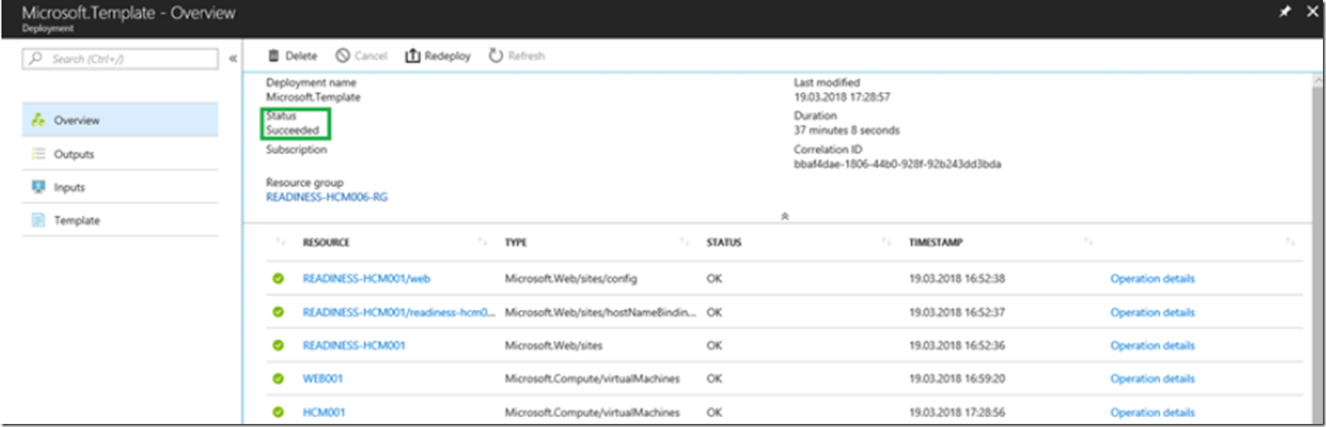Click the Template document icon
This screenshot has height=427, width=1326.
(38, 220)
